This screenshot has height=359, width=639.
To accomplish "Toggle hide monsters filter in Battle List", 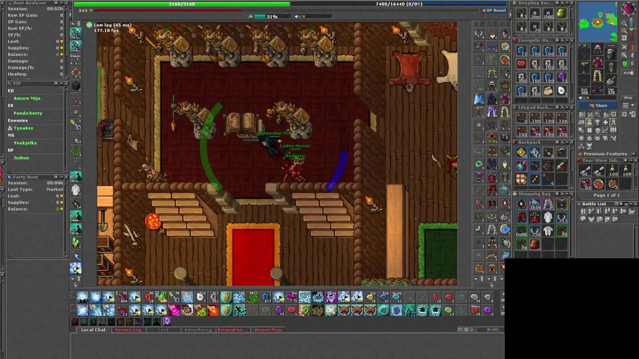I will 591,218.
